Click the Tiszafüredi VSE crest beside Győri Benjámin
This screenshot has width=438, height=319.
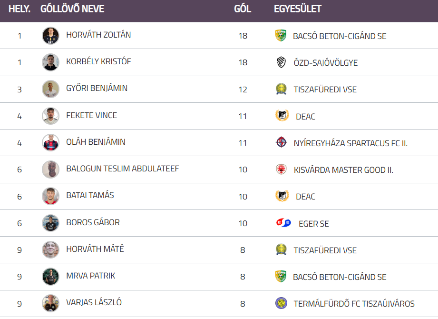click(281, 89)
